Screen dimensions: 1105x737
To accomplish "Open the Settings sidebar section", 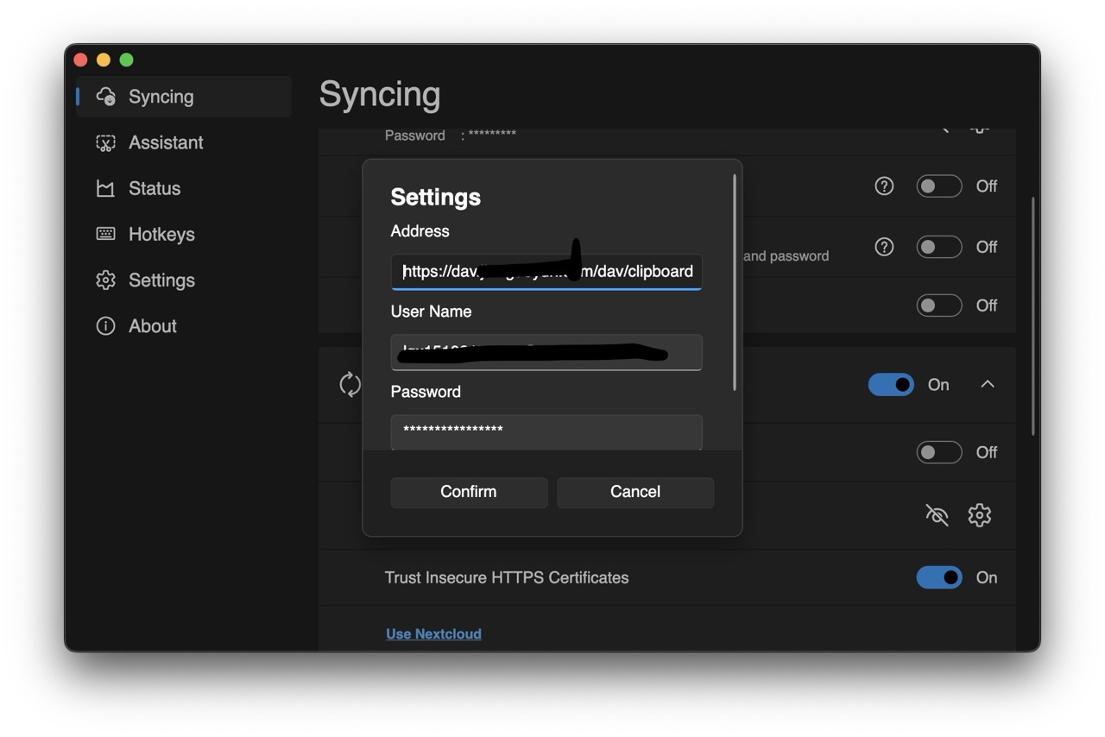I will tap(184, 280).
